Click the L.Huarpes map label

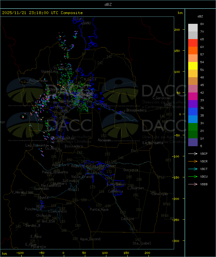[x=136, y=188]
